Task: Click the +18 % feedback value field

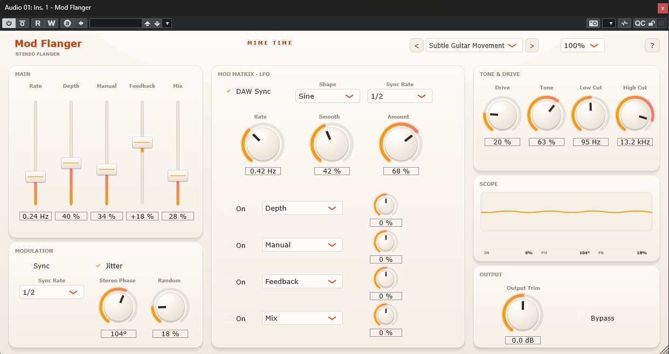Action: pos(142,216)
